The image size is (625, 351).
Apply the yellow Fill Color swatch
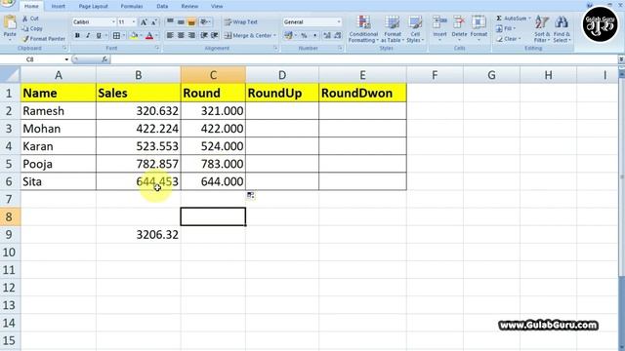pyautogui.click(x=134, y=36)
